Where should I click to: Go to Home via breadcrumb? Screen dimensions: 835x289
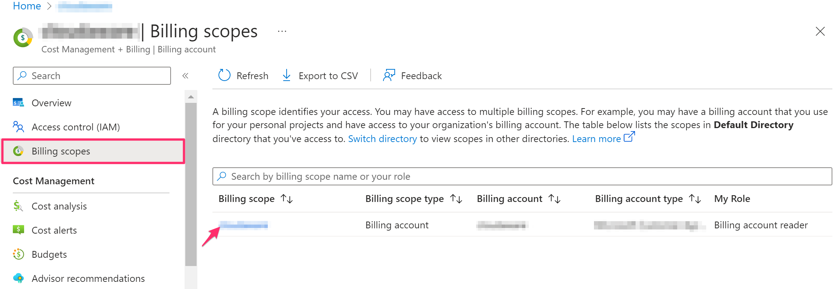tap(27, 6)
